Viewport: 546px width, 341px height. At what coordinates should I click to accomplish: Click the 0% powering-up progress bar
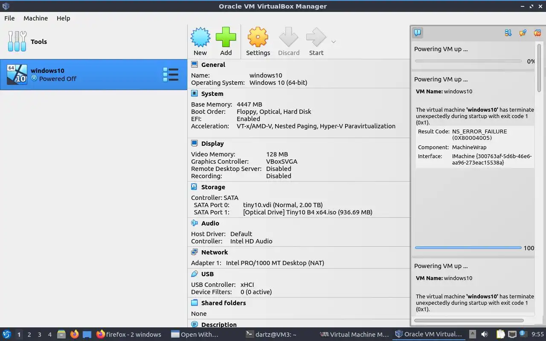[468, 61]
